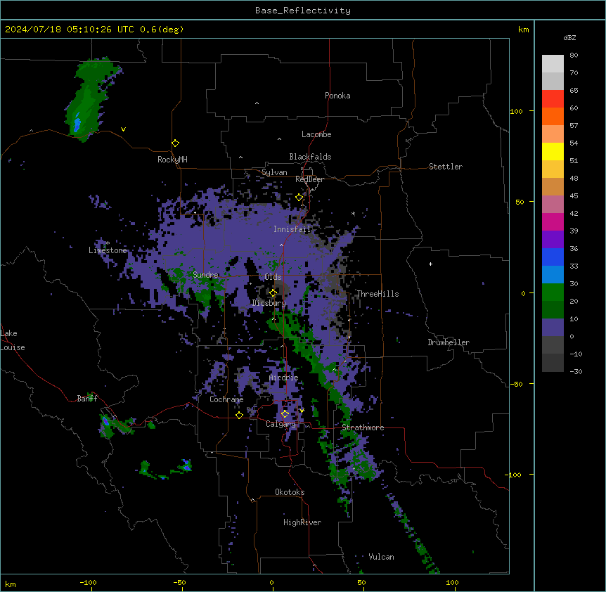Pick the magenta 39–42 dBZ legend swatch
The height and width of the screenshot is (592, 606).
point(553,221)
